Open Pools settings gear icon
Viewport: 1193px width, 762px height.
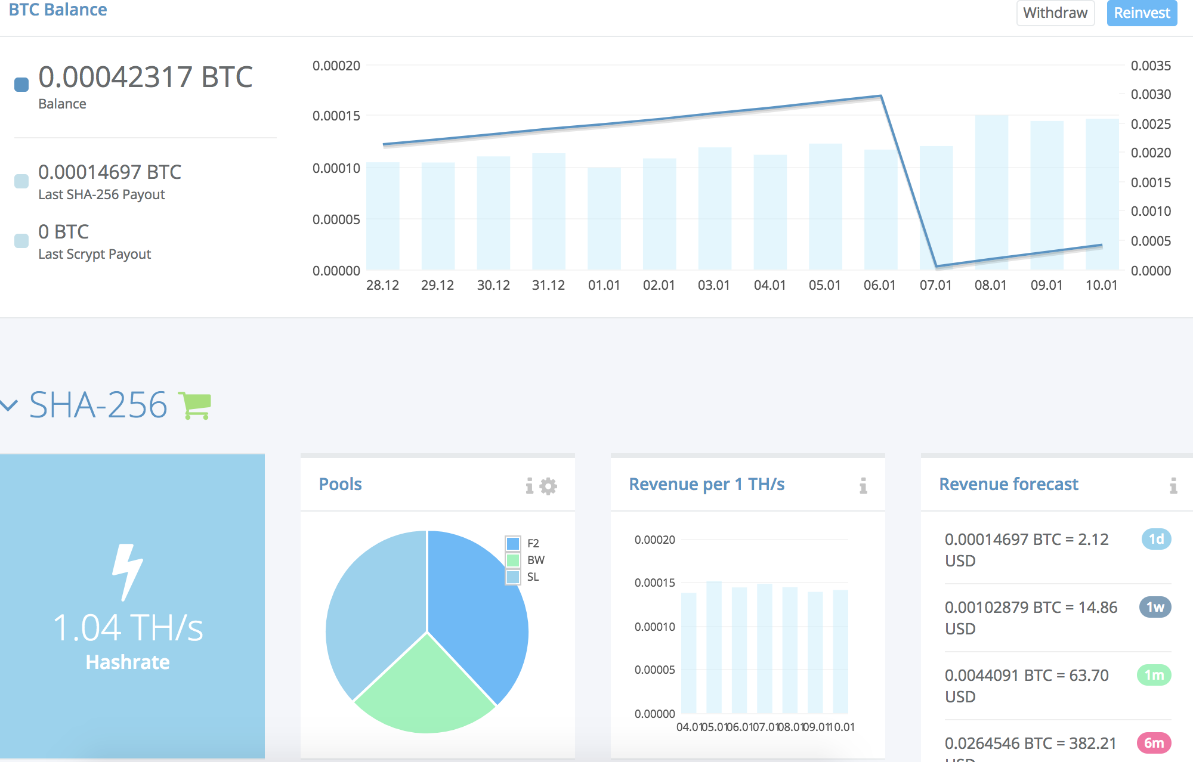(x=548, y=486)
